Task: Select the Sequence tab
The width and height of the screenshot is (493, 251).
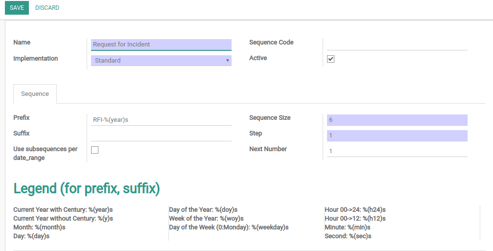Action: (x=35, y=94)
